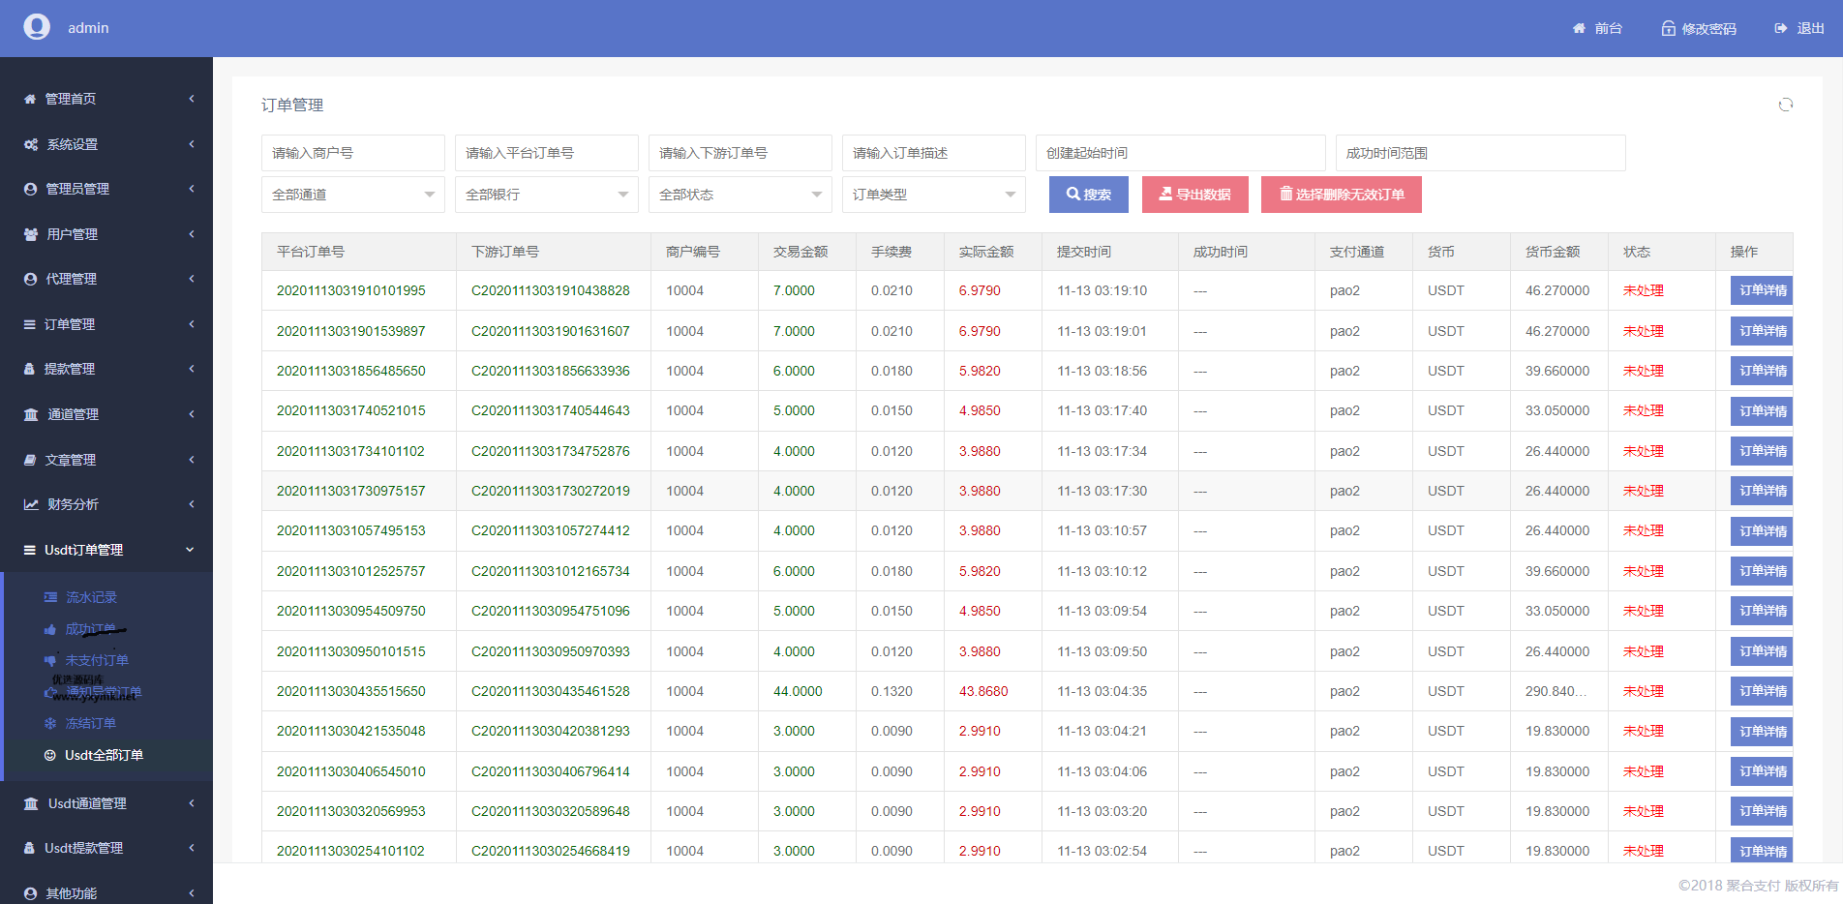Expand the 全部状态 dropdown
This screenshot has height=904, width=1843.
[x=740, y=195]
